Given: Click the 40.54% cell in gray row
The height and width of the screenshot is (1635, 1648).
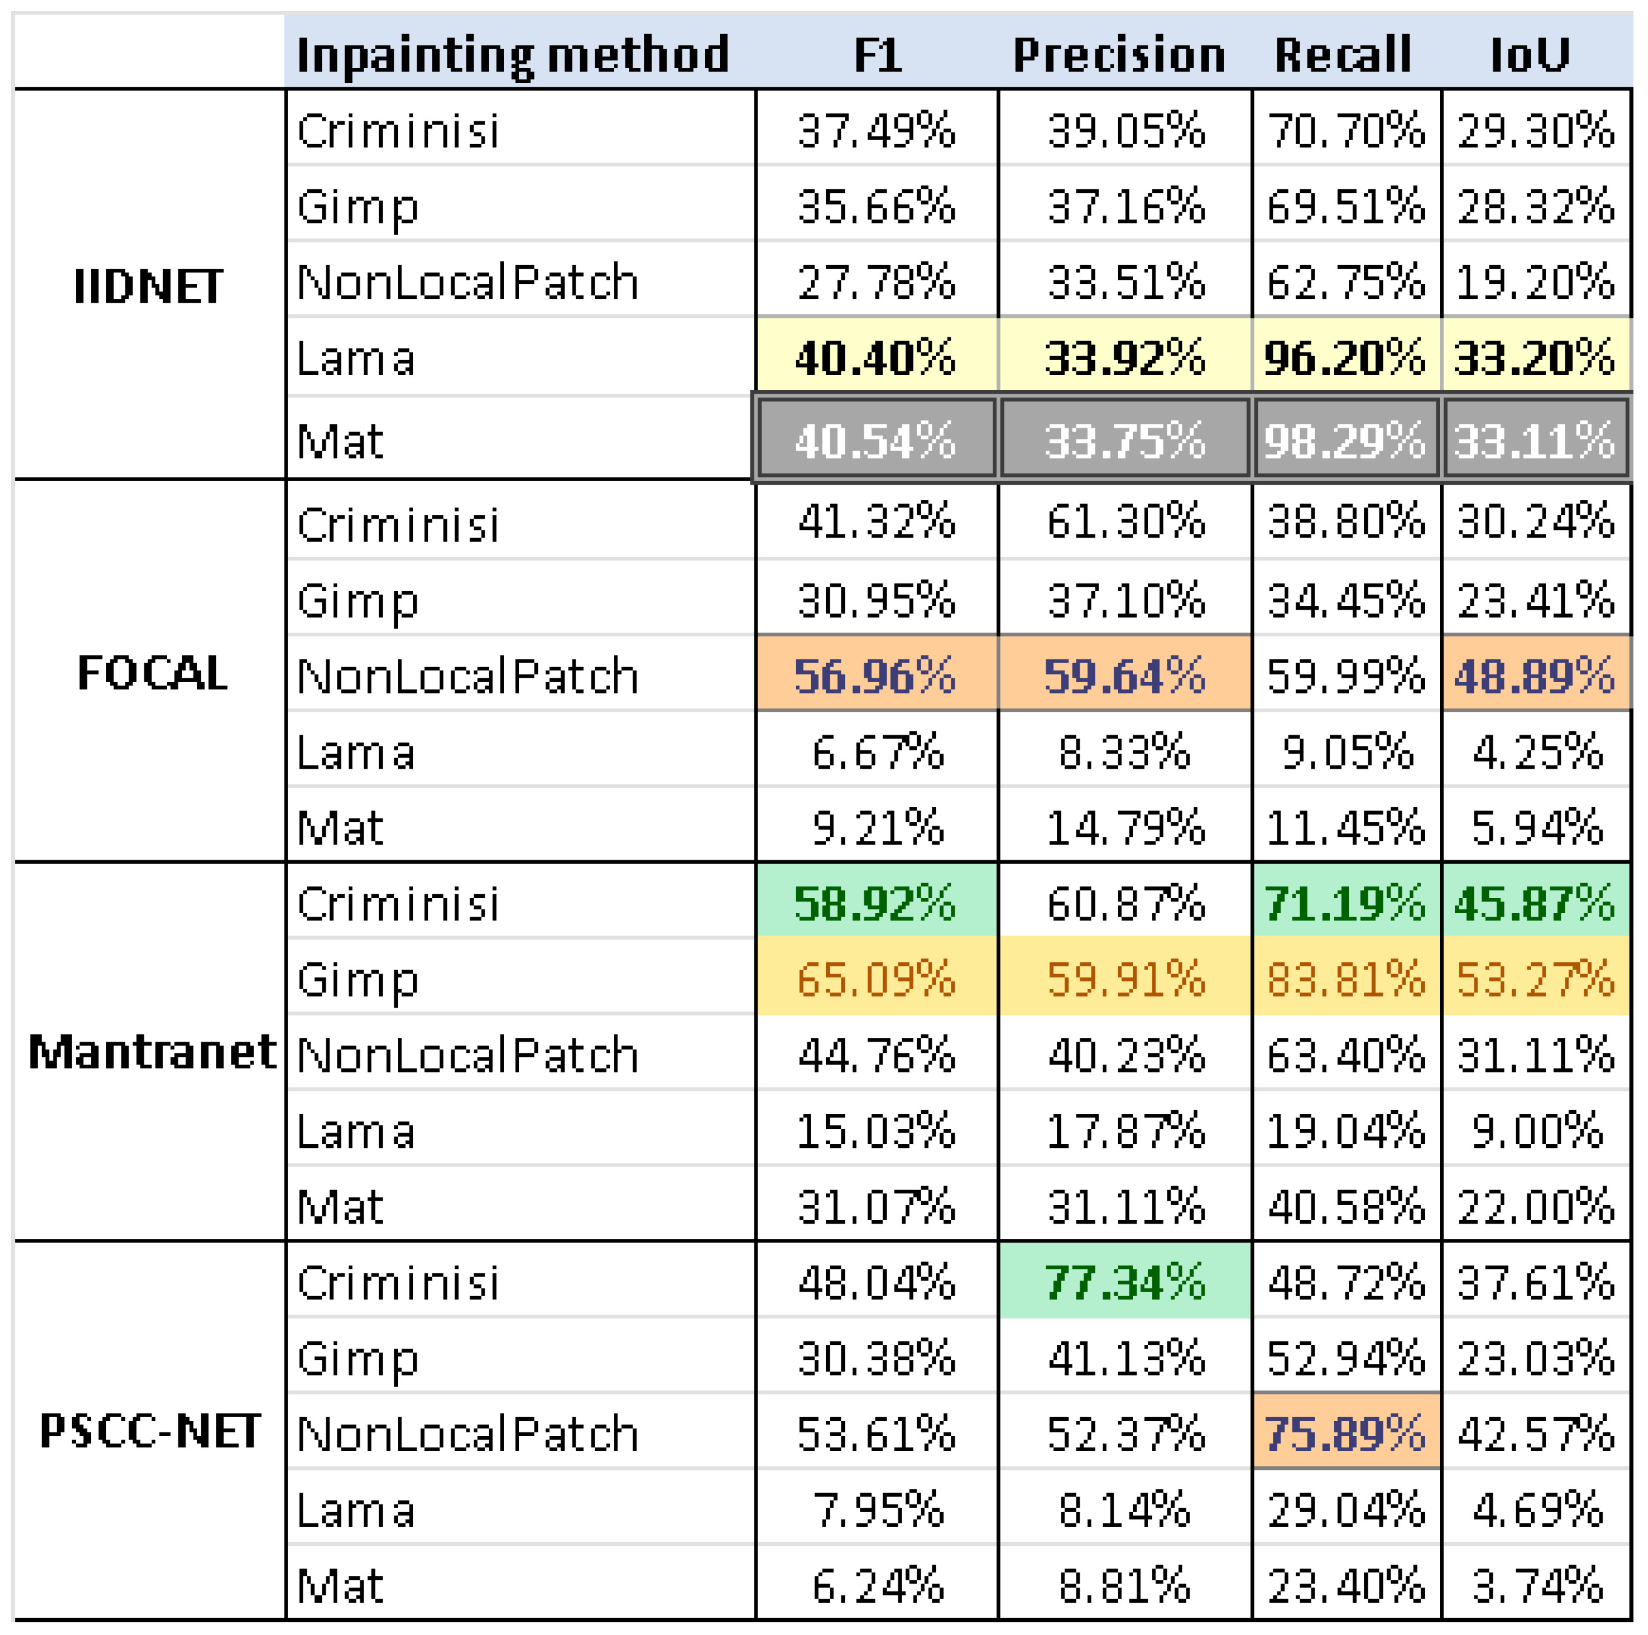Looking at the screenshot, I should (x=875, y=440).
